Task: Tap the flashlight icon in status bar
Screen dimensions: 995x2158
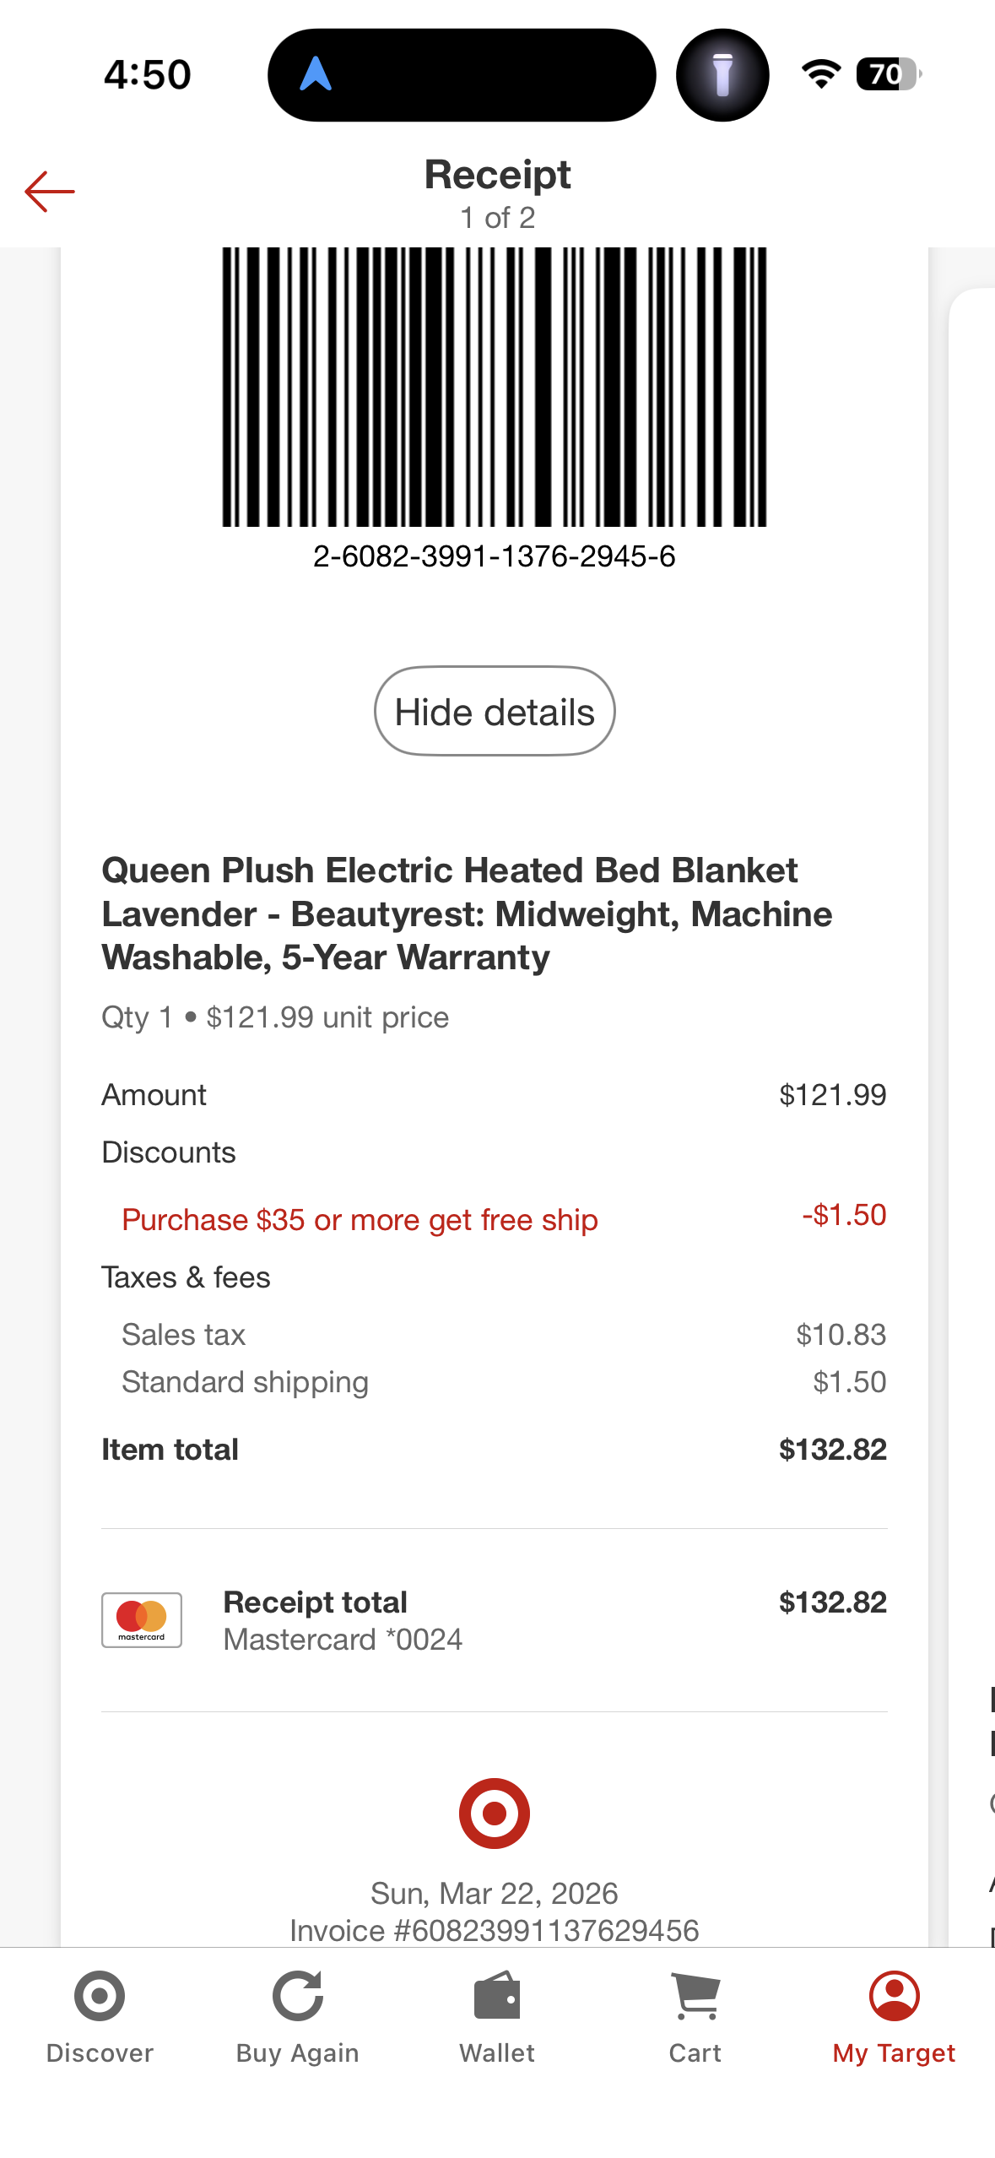Action: [x=722, y=75]
